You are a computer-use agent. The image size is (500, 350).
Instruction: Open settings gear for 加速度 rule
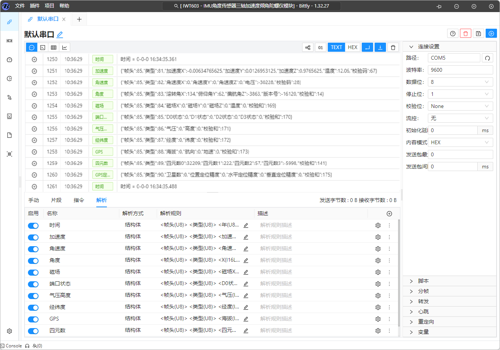point(378,237)
